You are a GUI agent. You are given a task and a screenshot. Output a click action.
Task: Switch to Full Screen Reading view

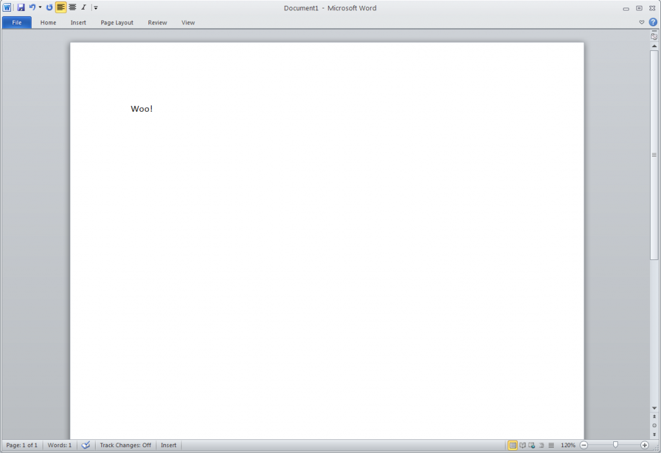tap(523, 445)
